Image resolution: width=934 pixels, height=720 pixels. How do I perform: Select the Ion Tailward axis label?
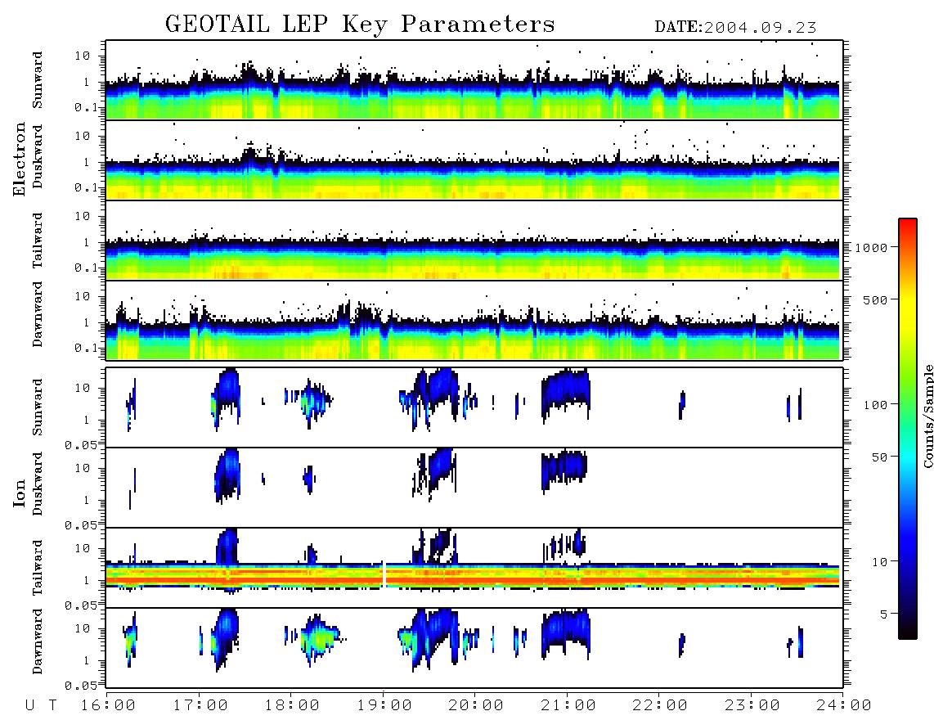coord(38,568)
